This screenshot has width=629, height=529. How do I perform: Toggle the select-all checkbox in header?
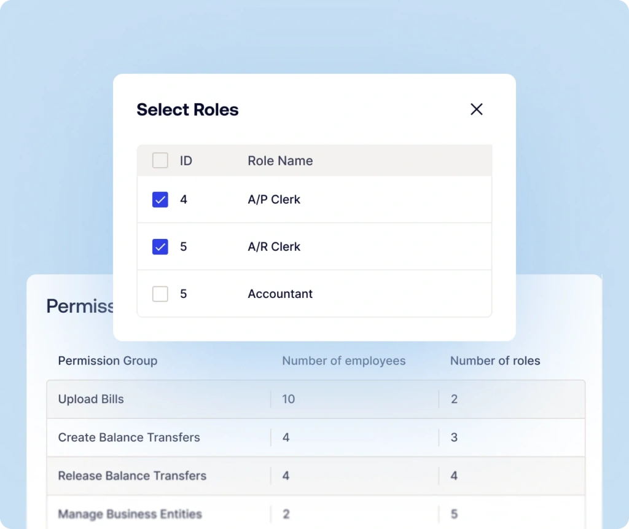(x=160, y=160)
